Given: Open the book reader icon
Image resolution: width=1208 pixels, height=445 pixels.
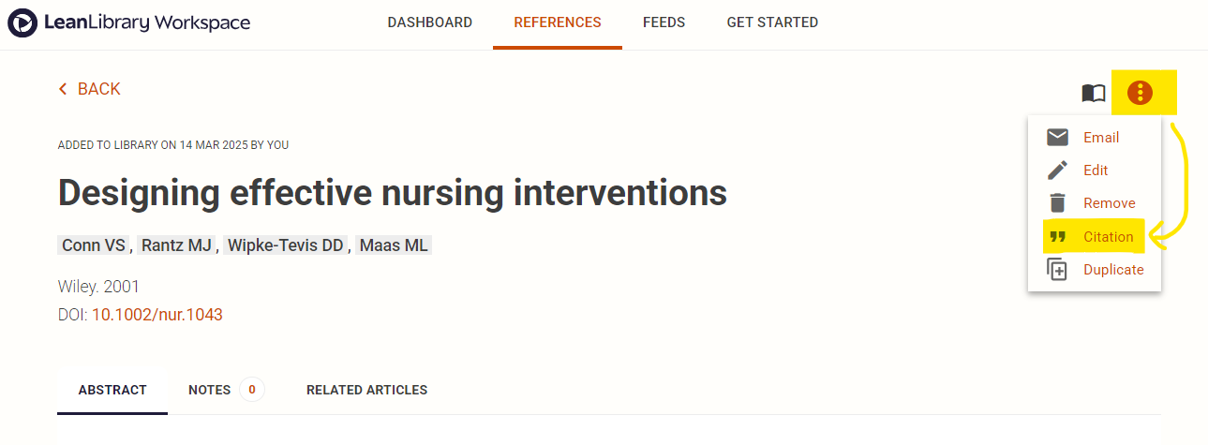Looking at the screenshot, I should pos(1093,93).
